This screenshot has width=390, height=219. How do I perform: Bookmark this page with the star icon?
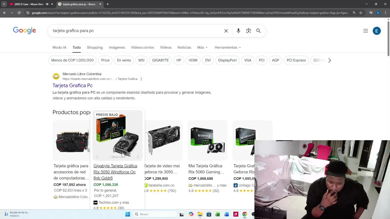[x=361, y=13]
